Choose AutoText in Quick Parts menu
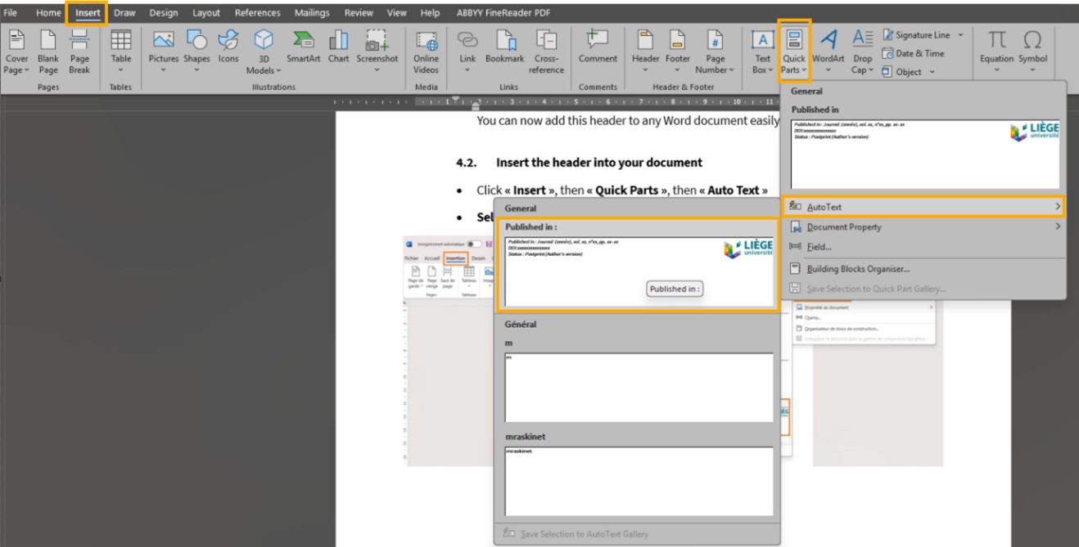Viewport: 1079px width, 547px height. 924,207
